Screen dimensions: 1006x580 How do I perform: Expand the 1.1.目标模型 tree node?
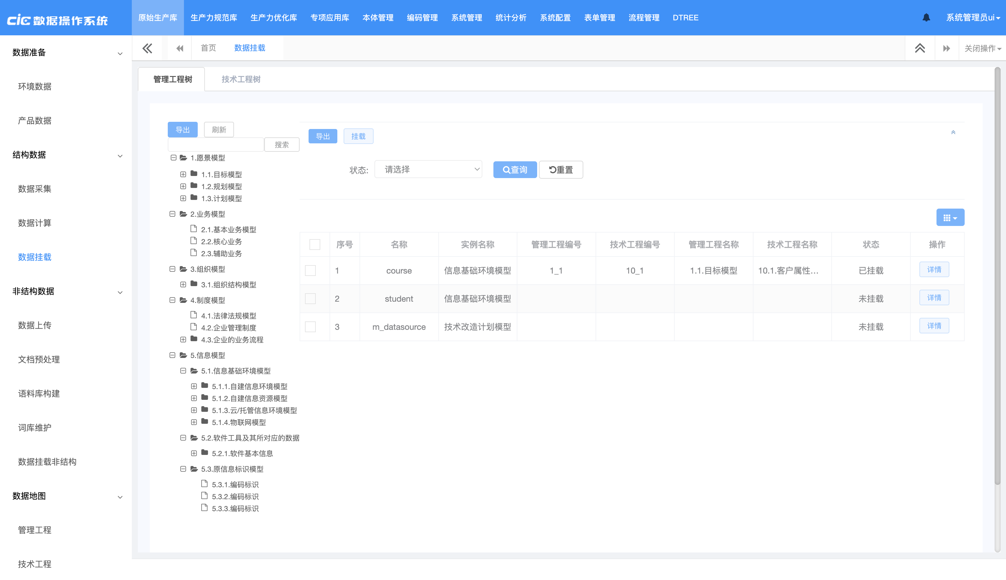coord(183,174)
